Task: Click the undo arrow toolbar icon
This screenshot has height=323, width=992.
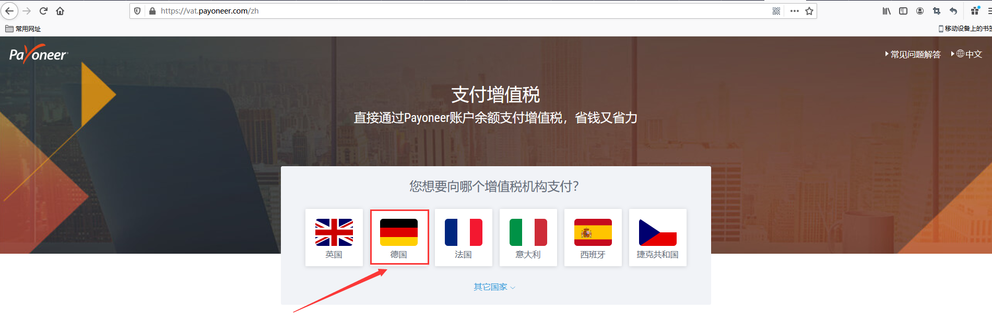Action: 953,11
